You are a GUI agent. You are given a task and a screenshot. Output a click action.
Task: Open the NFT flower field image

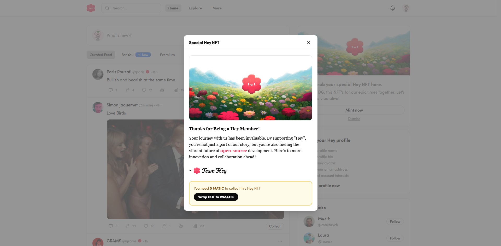251,88
